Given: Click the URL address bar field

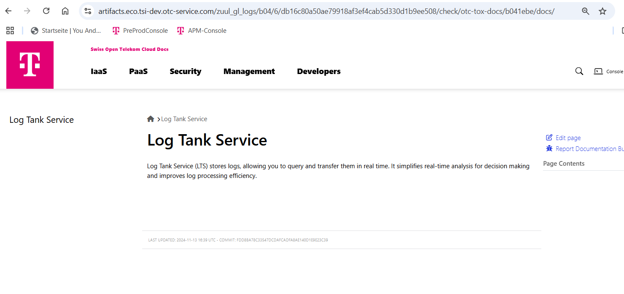Looking at the screenshot, I should 325,11.
